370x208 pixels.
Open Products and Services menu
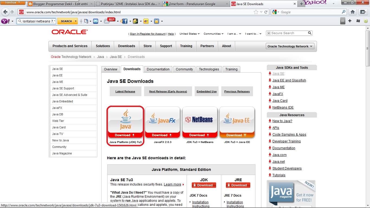point(70,46)
